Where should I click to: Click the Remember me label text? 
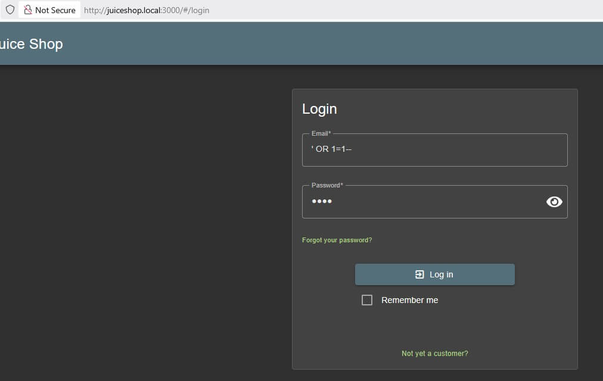click(x=409, y=300)
